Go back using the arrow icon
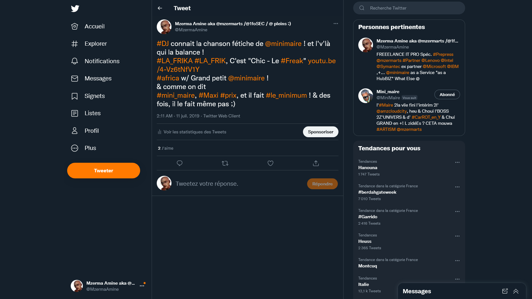This screenshot has width=532, height=299. (x=160, y=8)
